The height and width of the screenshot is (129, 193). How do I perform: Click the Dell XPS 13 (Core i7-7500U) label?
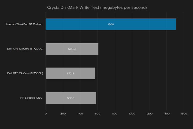click(x=25, y=73)
